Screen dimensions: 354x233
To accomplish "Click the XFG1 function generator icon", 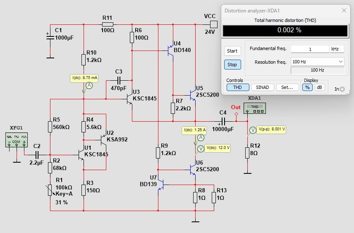I will [17, 140].
